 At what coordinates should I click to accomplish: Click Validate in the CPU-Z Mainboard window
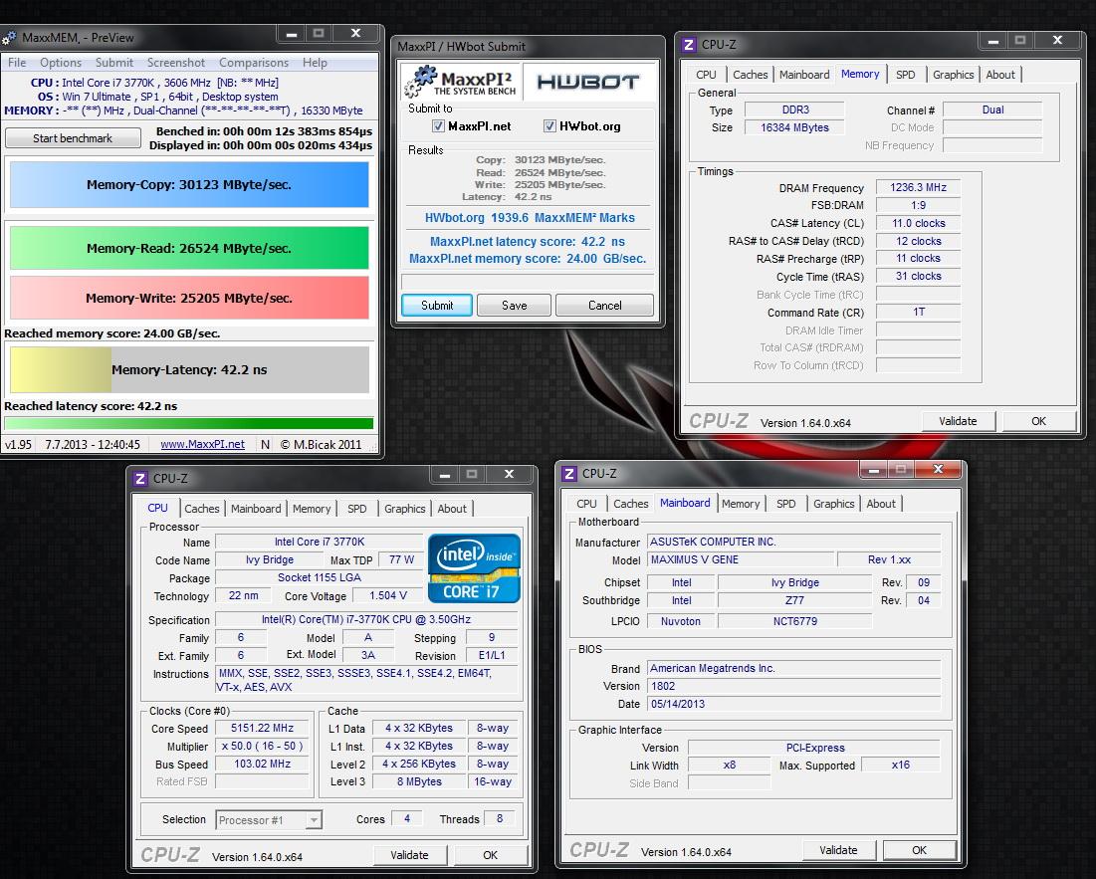pyautogui.click(x=838, y=850)
